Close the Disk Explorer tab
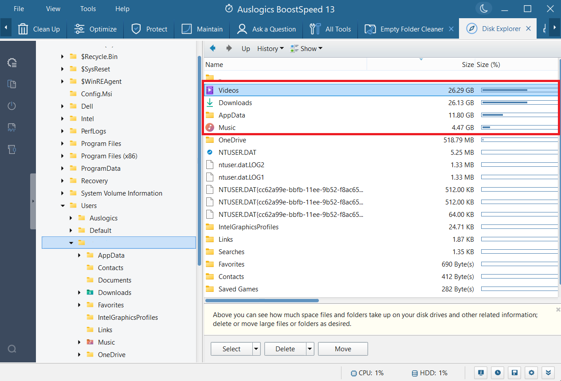 528,28
